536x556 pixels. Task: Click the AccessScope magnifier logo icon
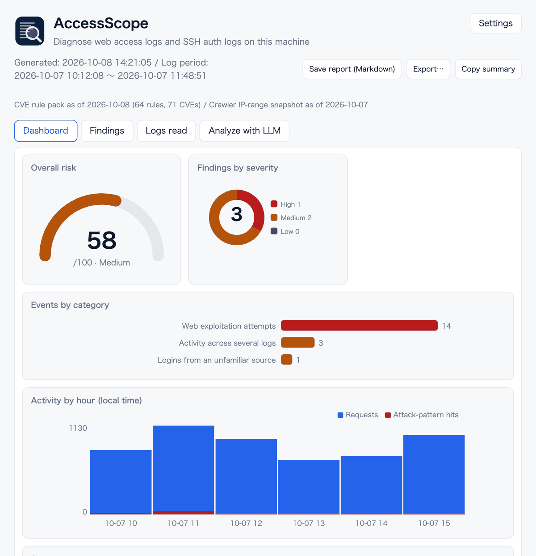tap(30, 31)
